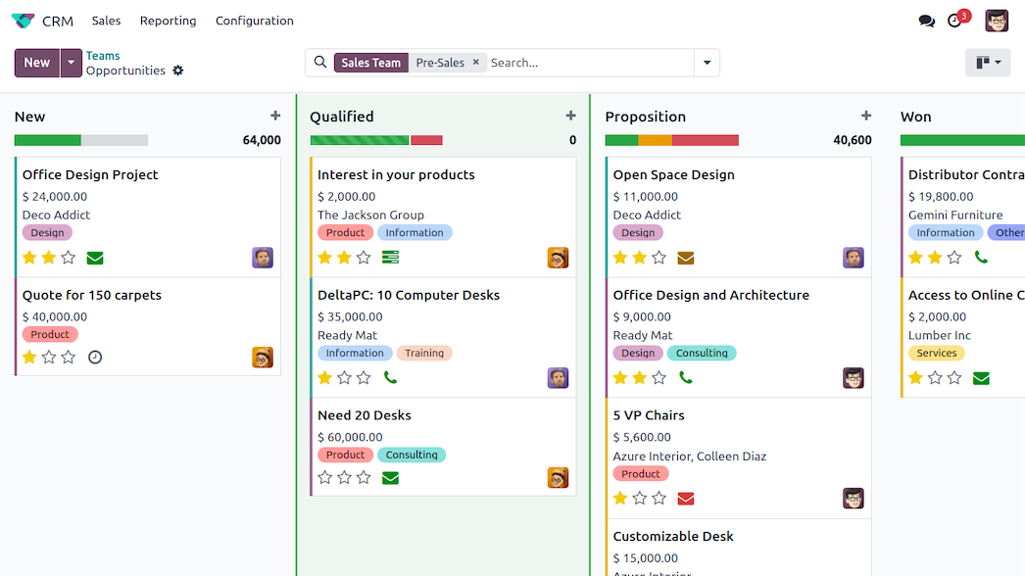1025x576 pixels.
Task: Open the Customizable Desk opportunity
Action: [x=672, y=536]
